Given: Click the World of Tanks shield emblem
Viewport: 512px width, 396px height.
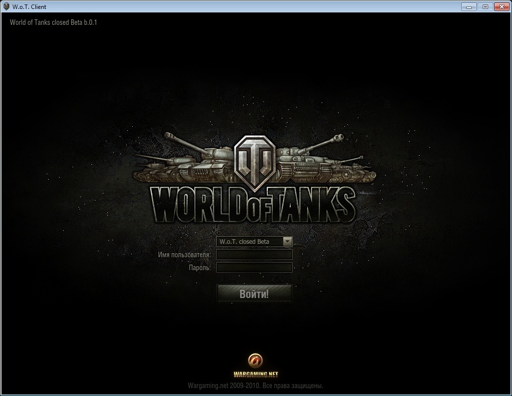Looking at the screenshot, I should [255, 163].
